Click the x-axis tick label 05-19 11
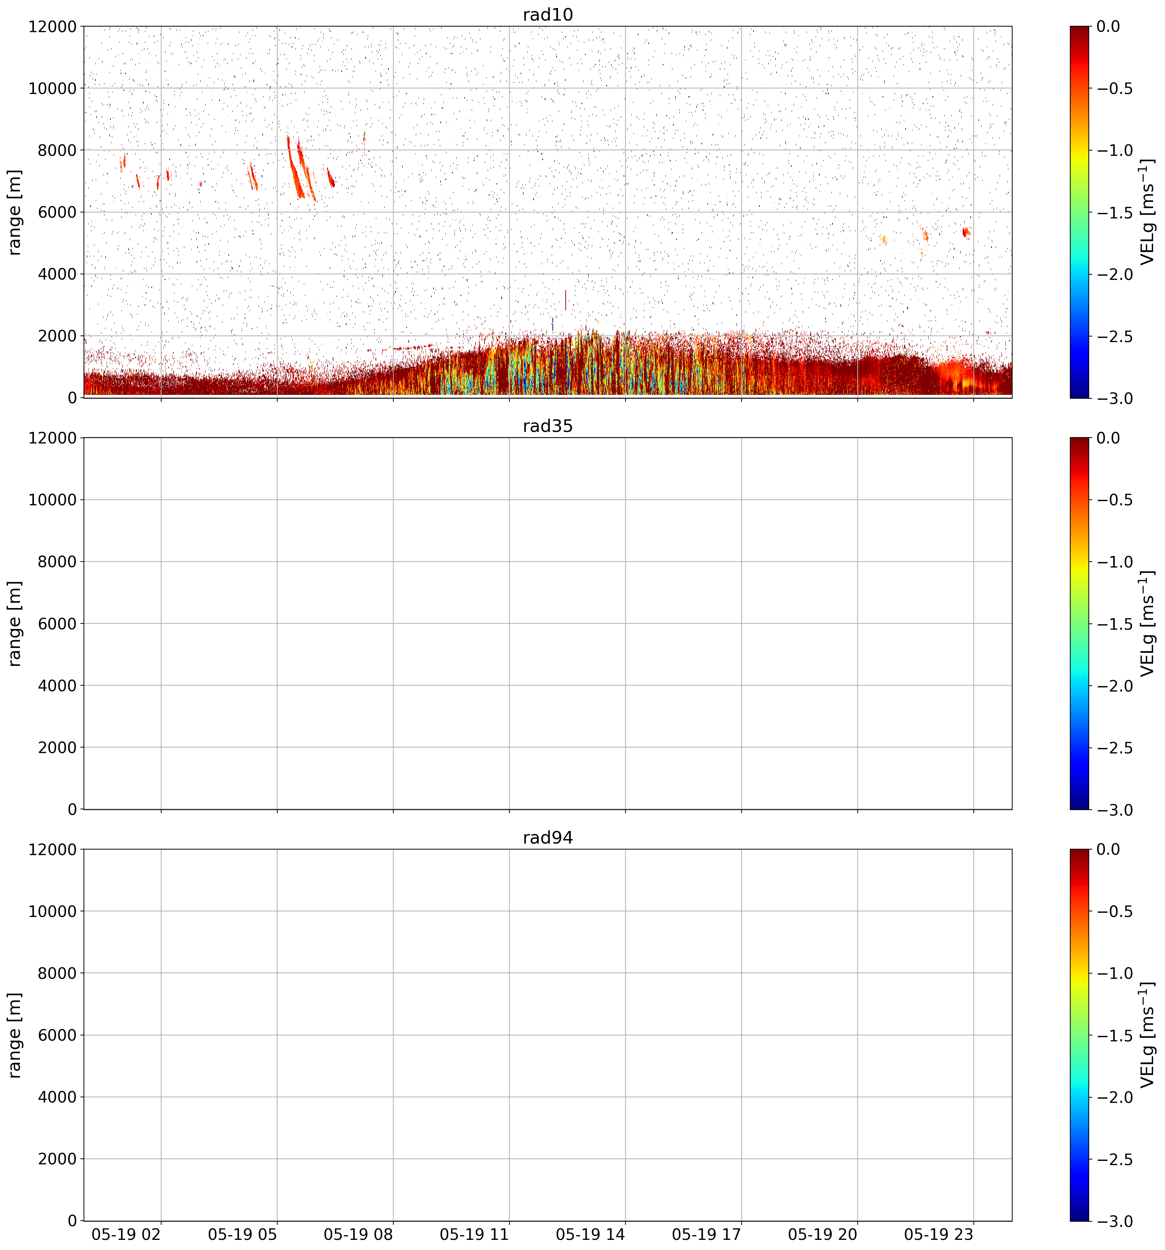Screen dimensions: 1165x1250 click(x=474, y=1235)
